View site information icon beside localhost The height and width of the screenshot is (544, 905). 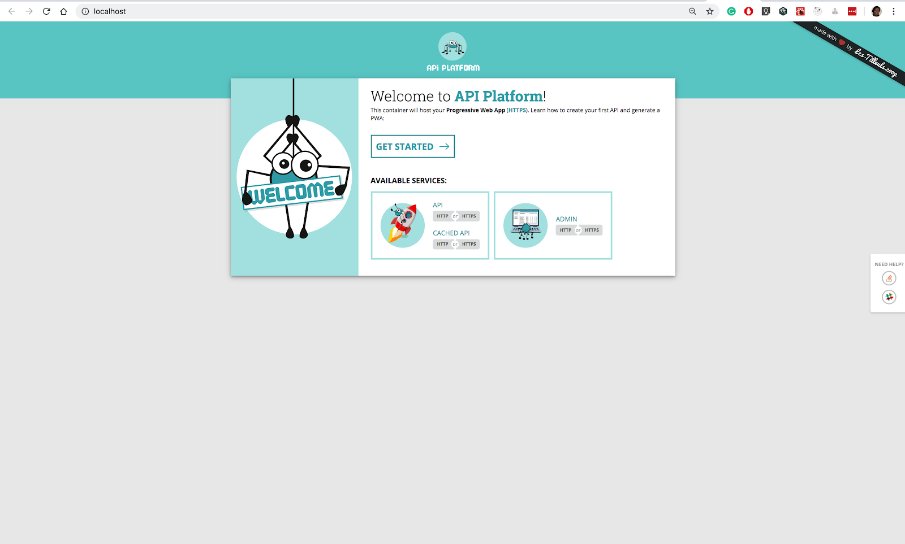tap(85, 11)
